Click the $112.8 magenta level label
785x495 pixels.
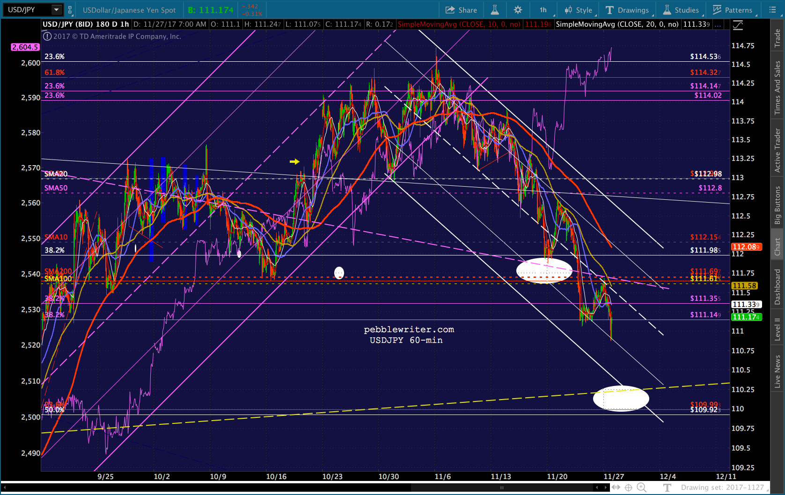click(x=710, y=188)
